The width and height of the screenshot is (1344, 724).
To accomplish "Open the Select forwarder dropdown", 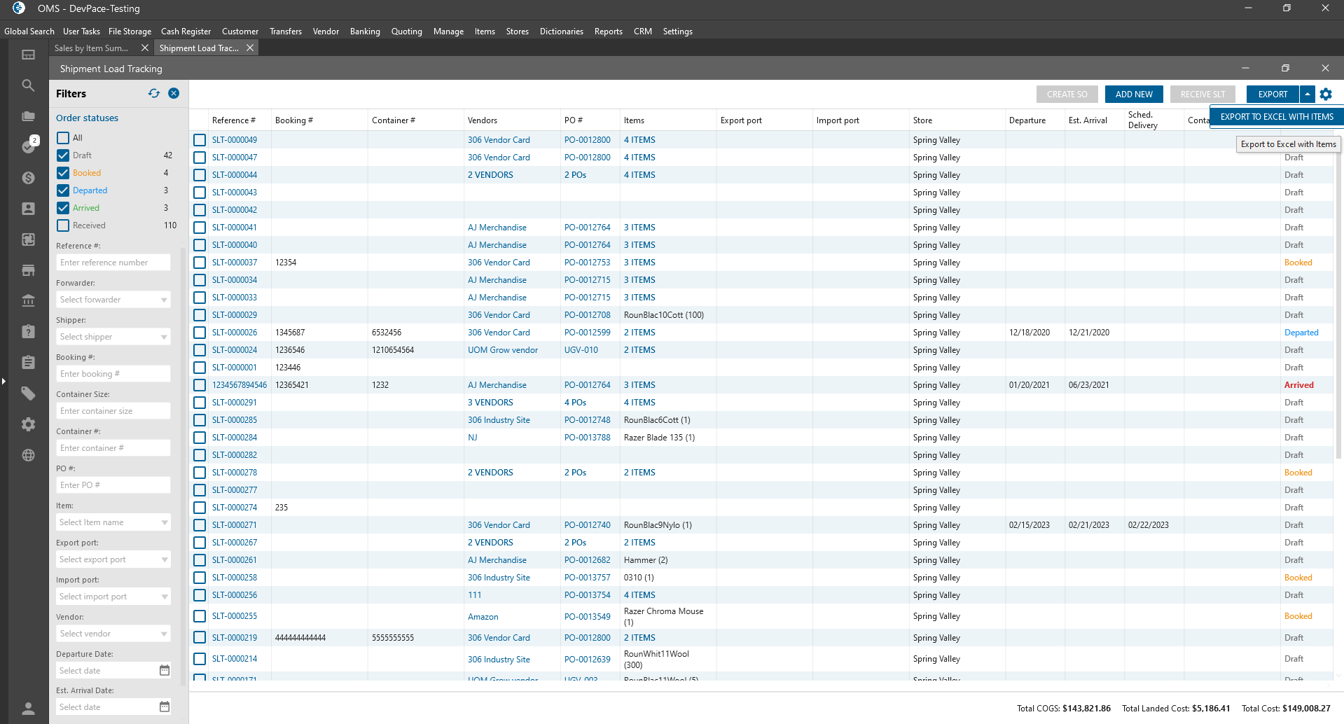I will (113, 300).
